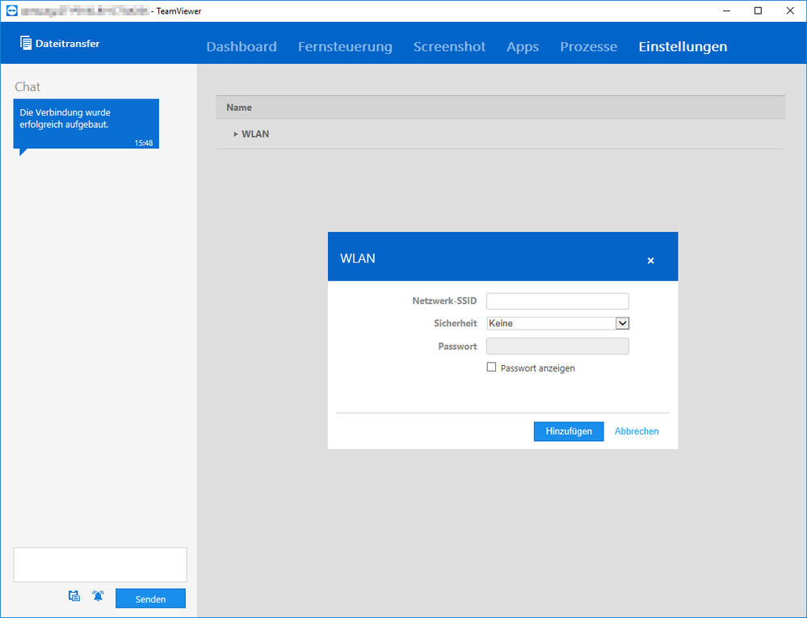Click the alarm bell nudge icon
This screenshot has height=618, width=807.
click(x=98, y=596)
